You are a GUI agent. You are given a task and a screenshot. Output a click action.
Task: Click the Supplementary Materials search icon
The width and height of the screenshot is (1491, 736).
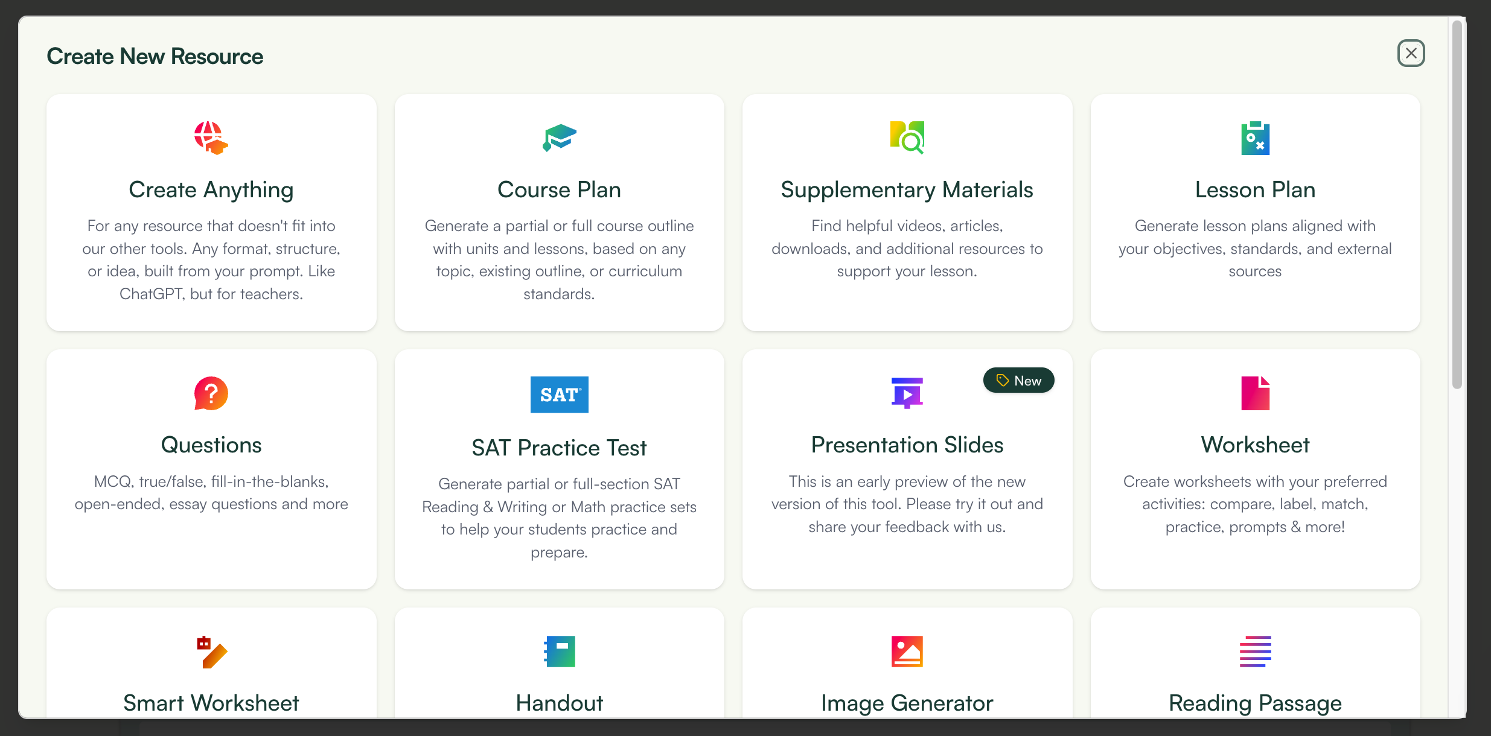906,138
